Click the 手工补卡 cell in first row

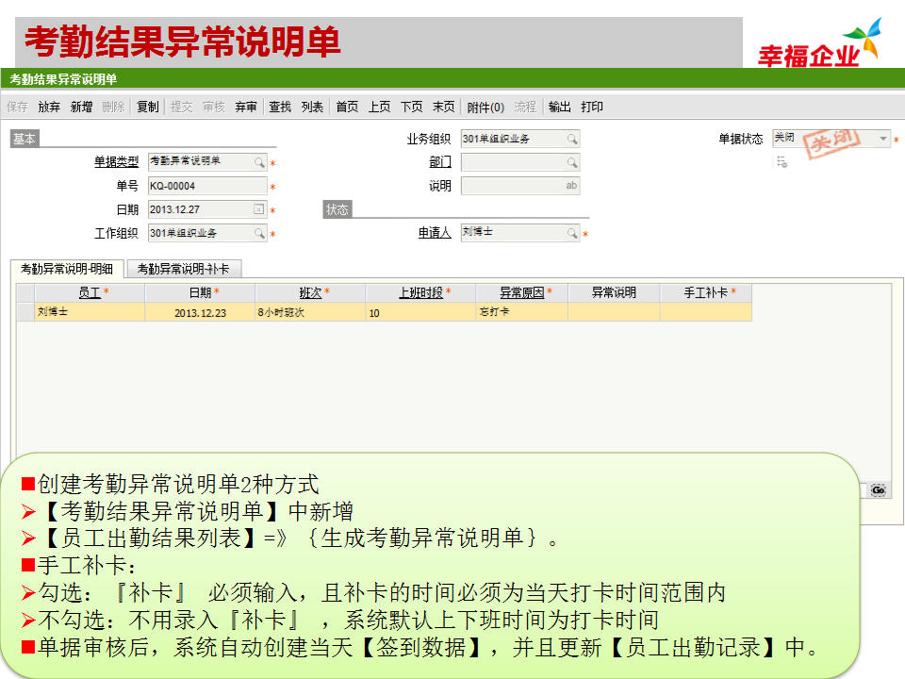pos(705,312)
